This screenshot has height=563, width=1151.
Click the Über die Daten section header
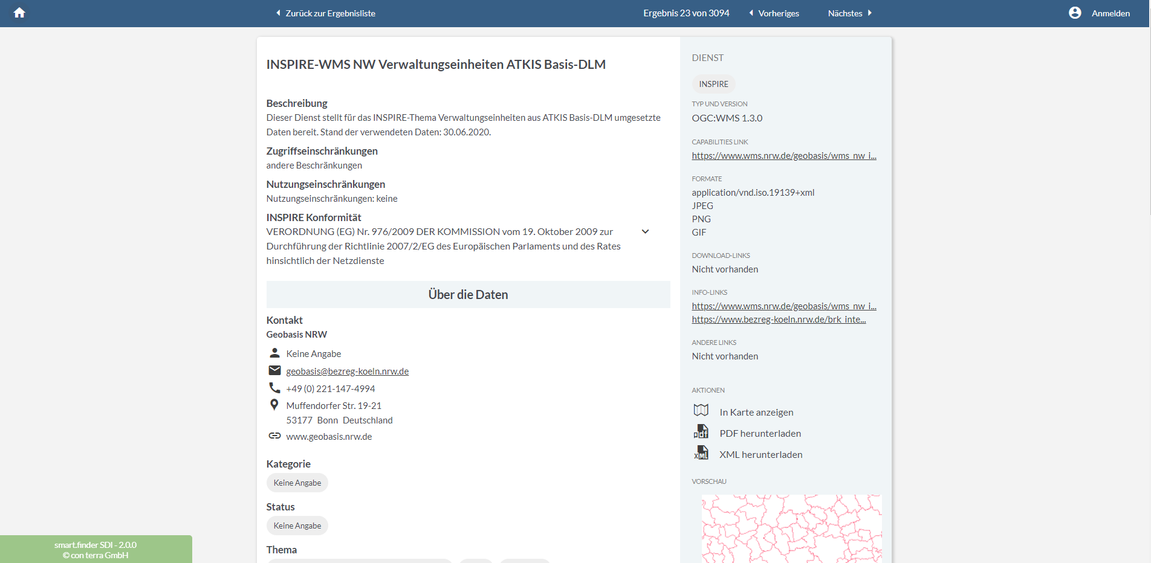tap(468, 295)
